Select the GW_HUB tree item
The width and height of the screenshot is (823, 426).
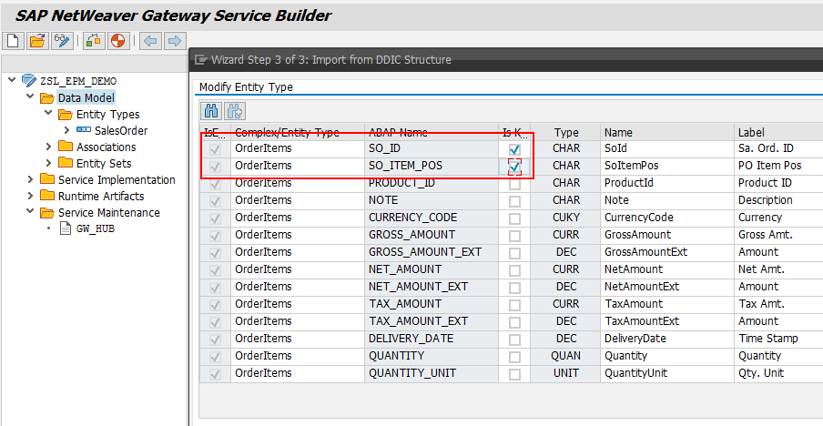(96, 228)
